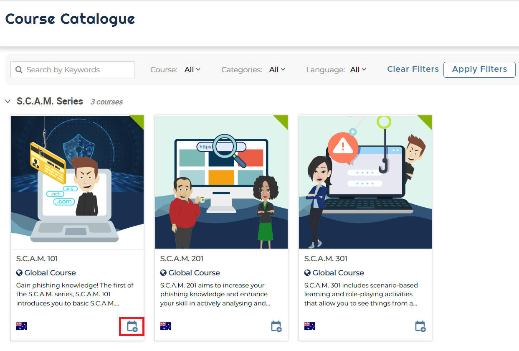The height and width of the screenshot is (351, 519).
Task: Open the Categories filter dropdown
Action: click(x=277, y=70)
